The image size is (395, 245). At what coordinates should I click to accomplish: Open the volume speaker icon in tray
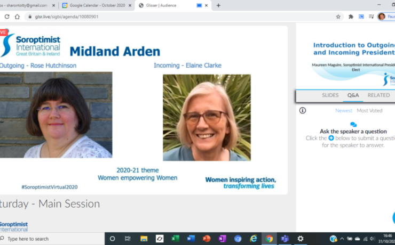pyautogui.click(x=373, y=239)
